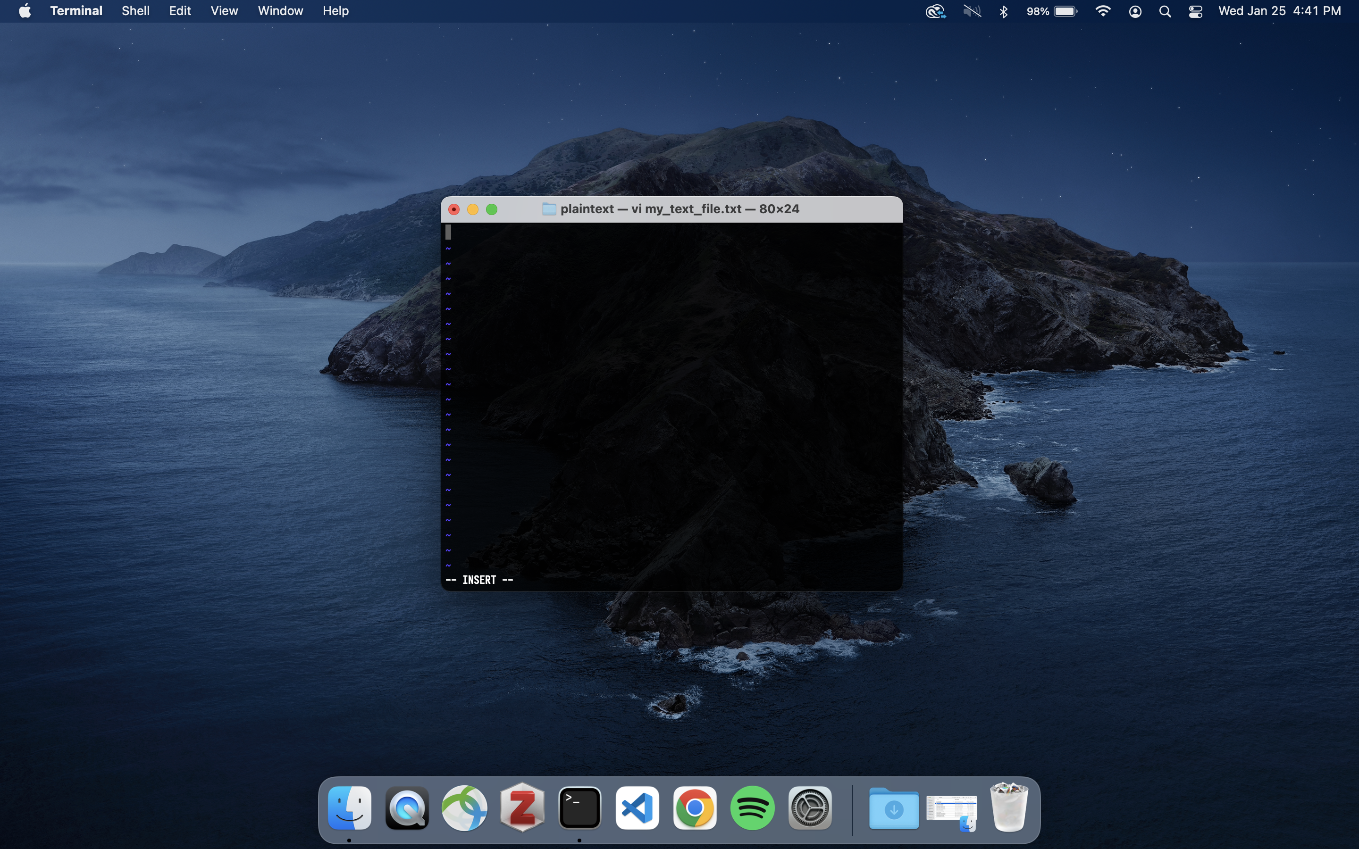Click the vi INSERT mode indicator

point(479,579)
